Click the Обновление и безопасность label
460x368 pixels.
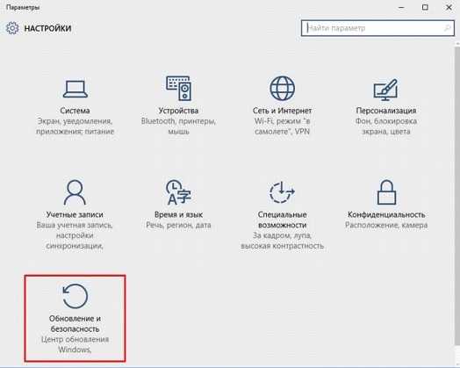[x=75, y=324]
